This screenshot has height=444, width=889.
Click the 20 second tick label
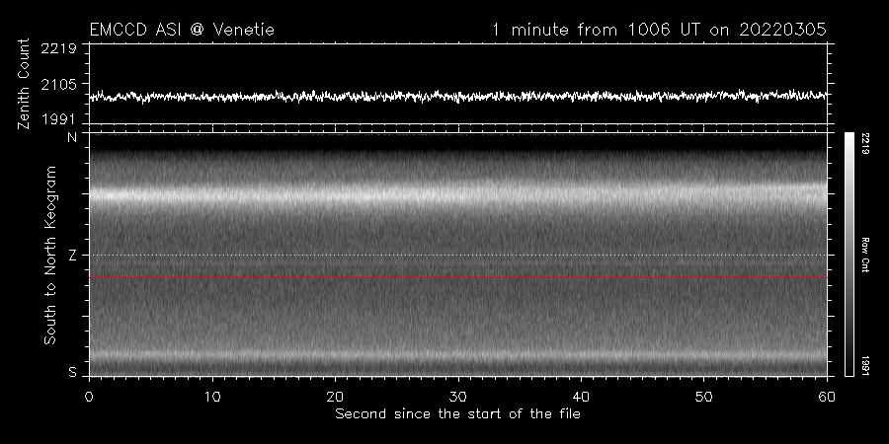[335, 397]
